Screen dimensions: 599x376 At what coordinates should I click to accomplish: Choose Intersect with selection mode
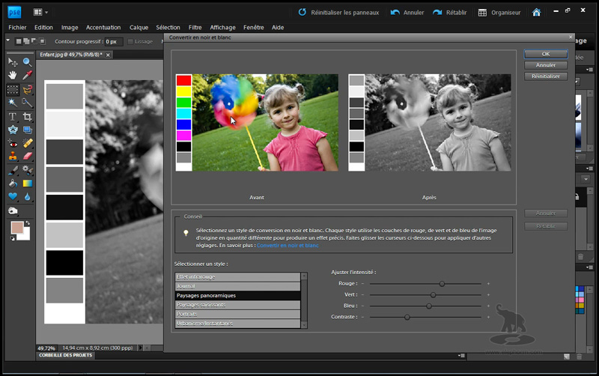pos(43,41)
